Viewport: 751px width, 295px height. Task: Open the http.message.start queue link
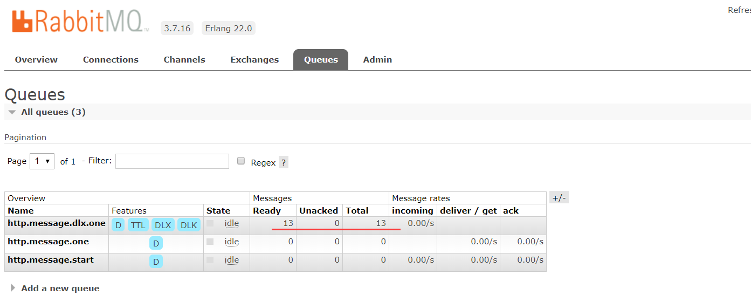click(51, 259)
